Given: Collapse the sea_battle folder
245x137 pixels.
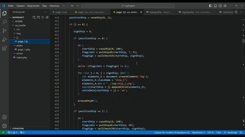Looking at the screenshot, I should (x=20, y=25).
